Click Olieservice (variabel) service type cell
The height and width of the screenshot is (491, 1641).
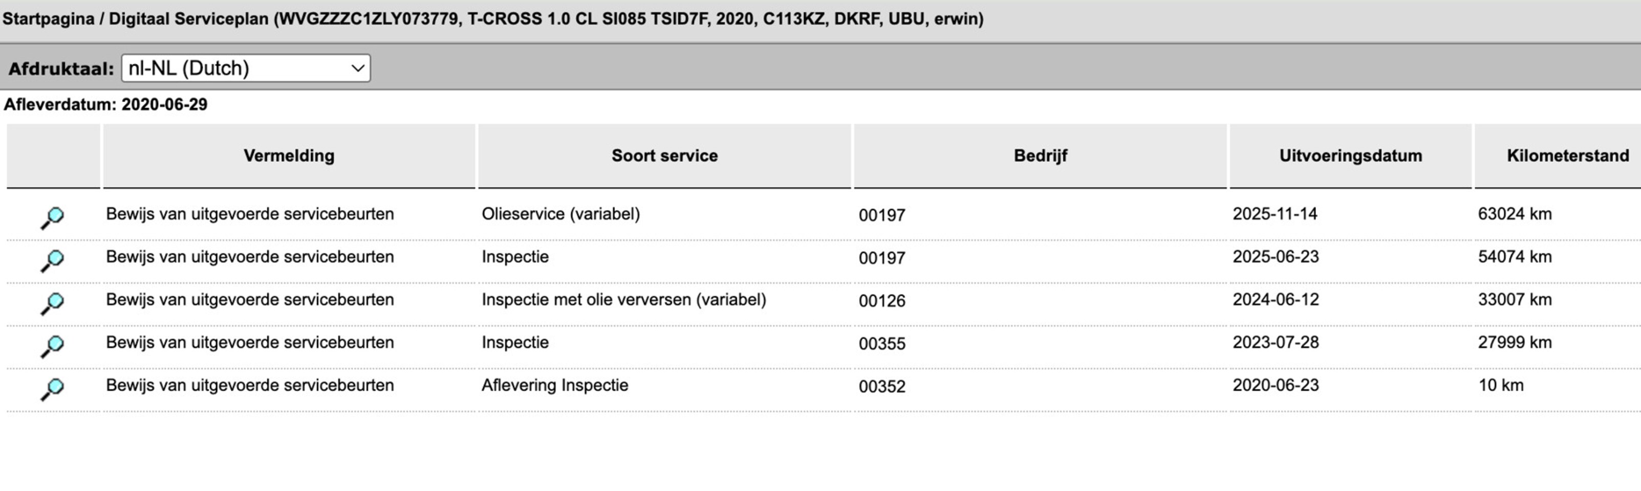pos(560,214)
